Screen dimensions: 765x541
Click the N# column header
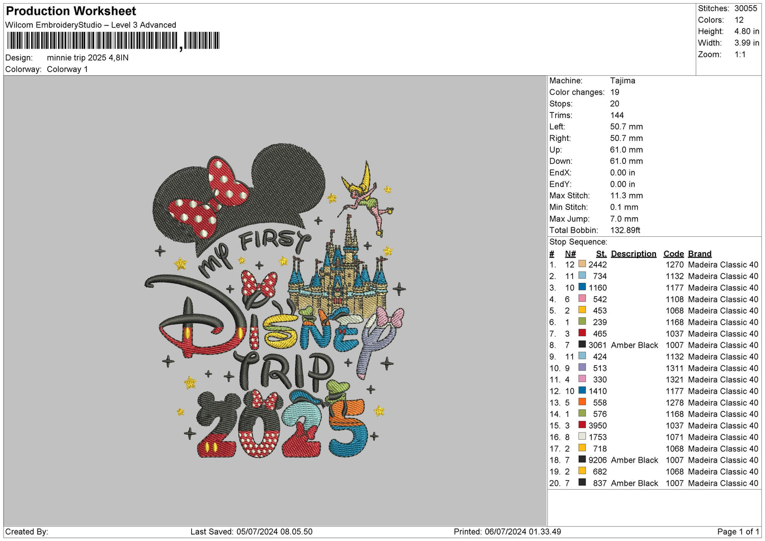pos(570,254)
